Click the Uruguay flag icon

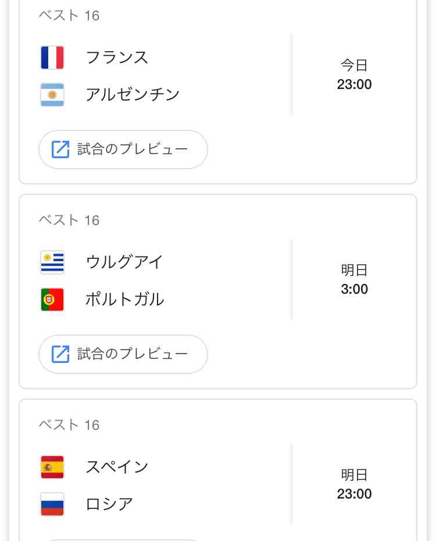pyautogui.click(x=52, y=262)
